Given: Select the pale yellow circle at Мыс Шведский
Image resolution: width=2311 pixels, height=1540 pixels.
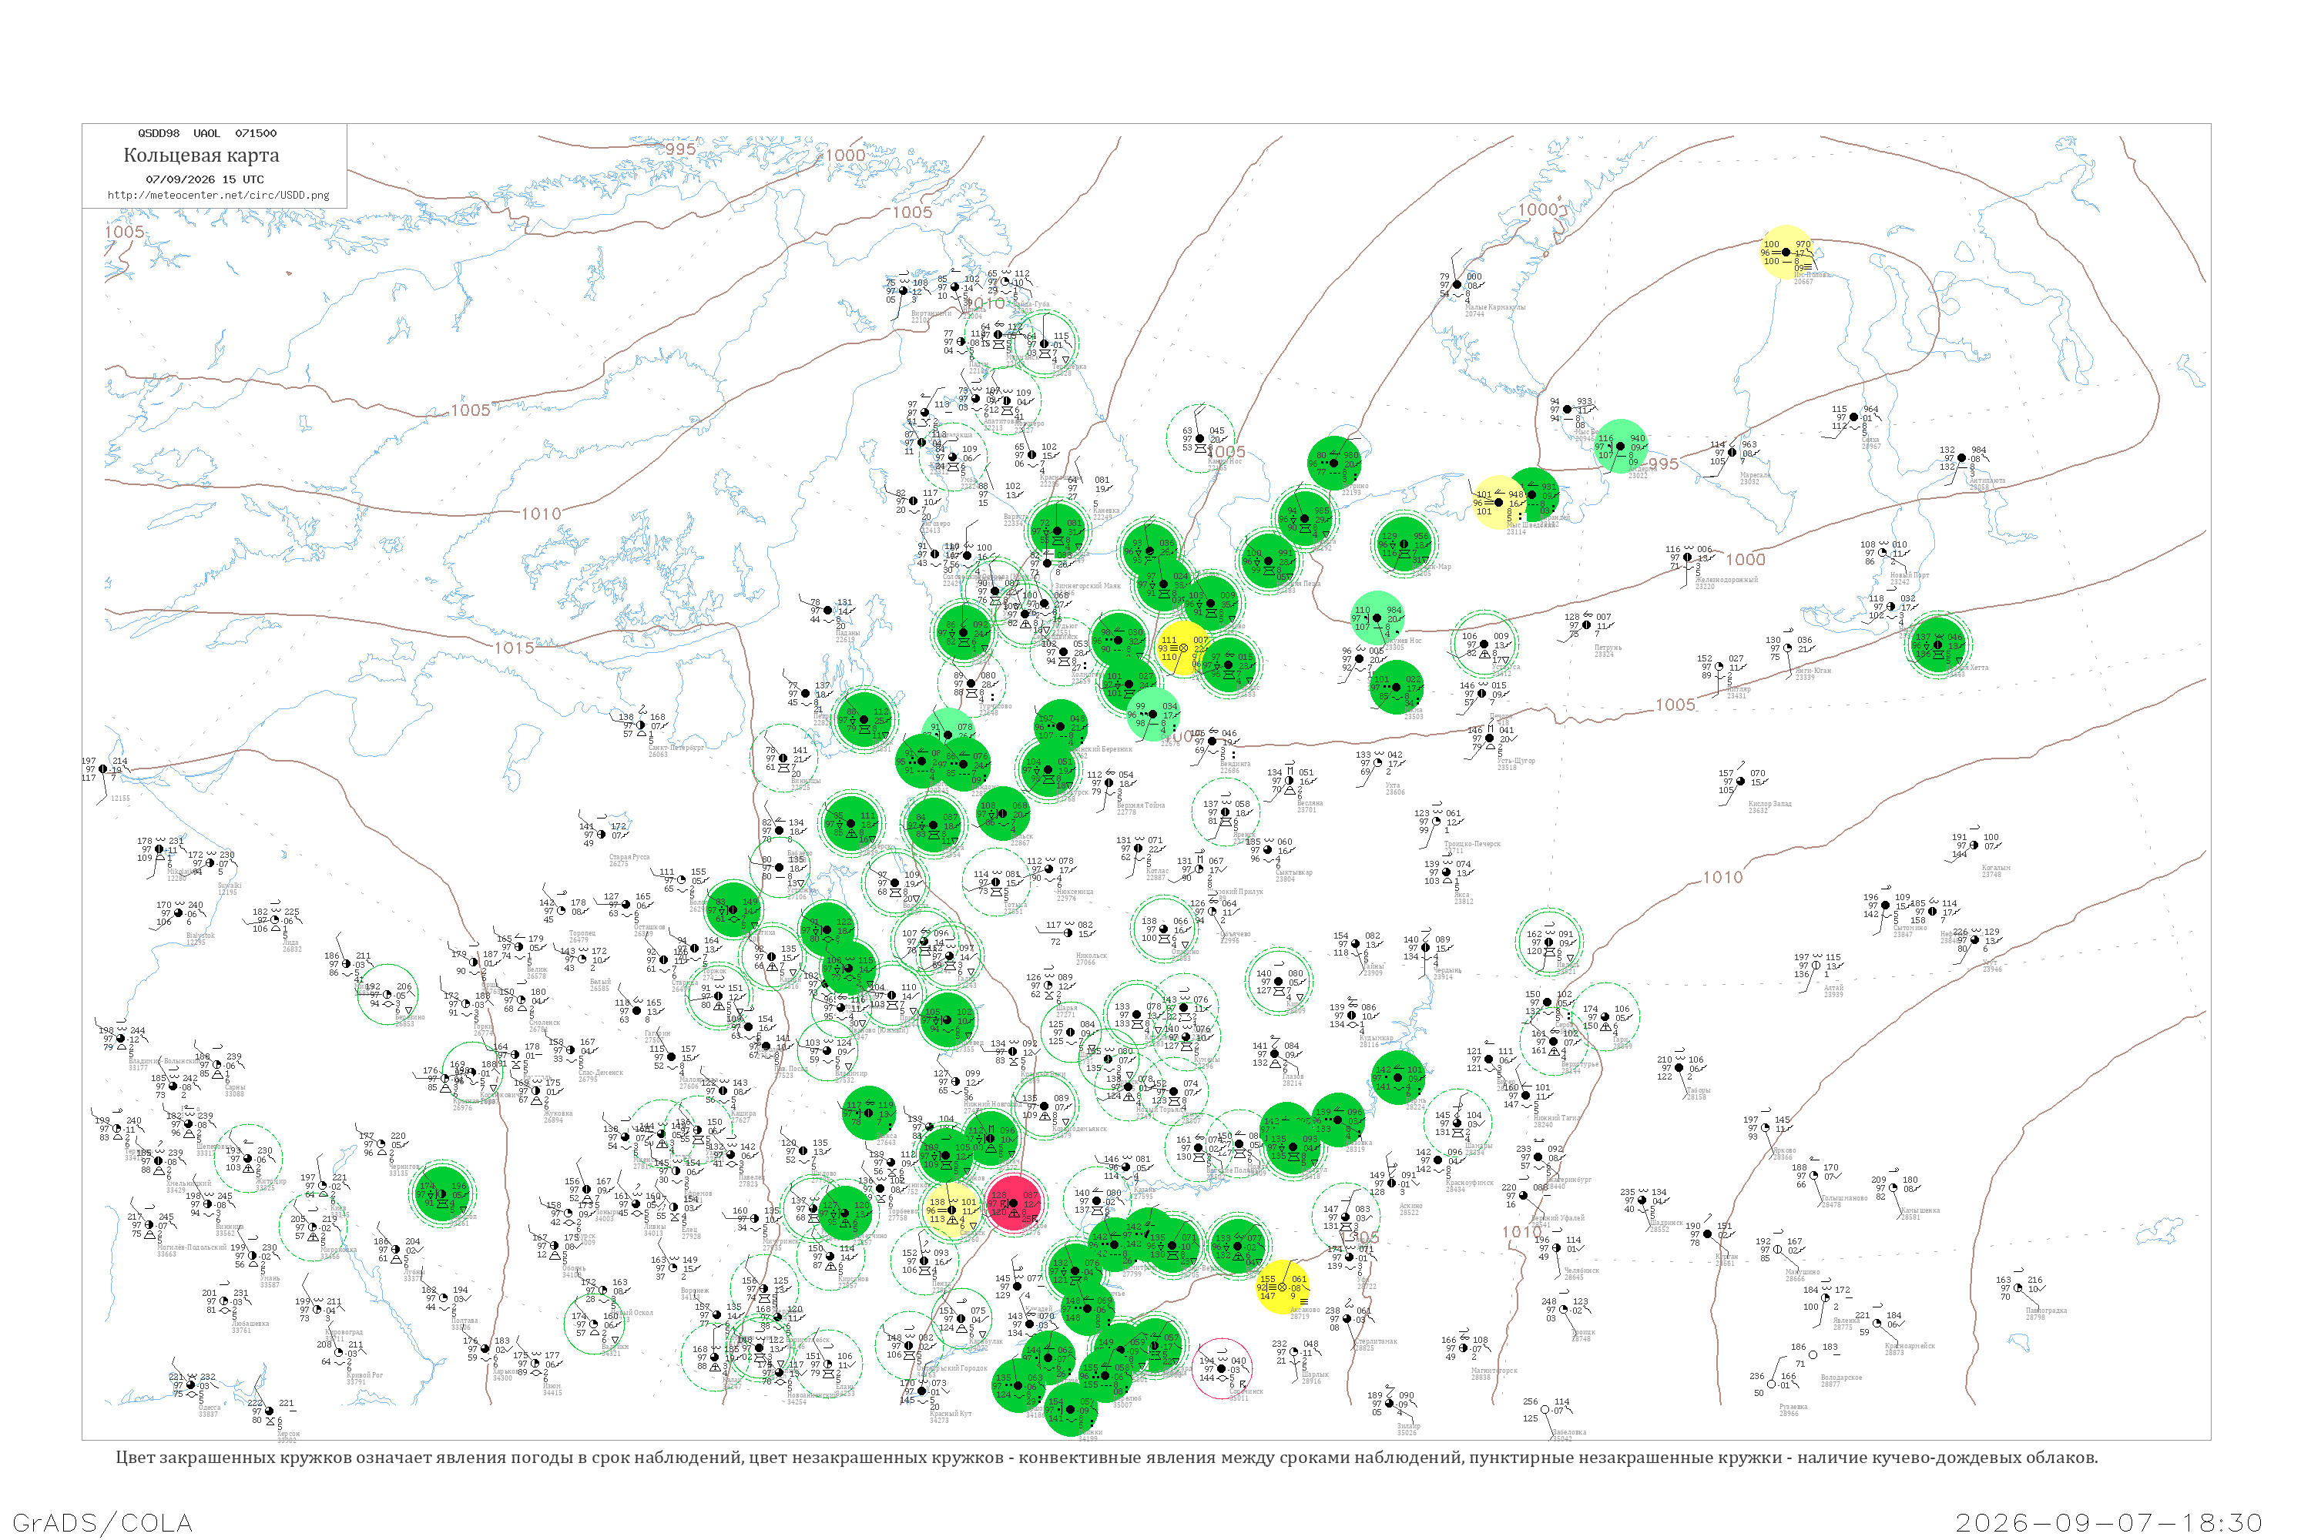Looking at the screenshot, I should click(1498, 502).
